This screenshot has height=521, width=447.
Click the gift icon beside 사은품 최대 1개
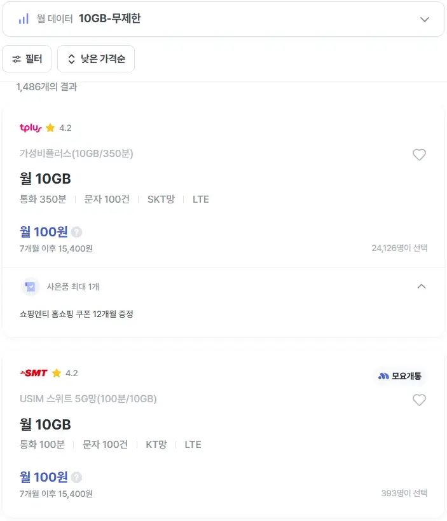point(30,287)
